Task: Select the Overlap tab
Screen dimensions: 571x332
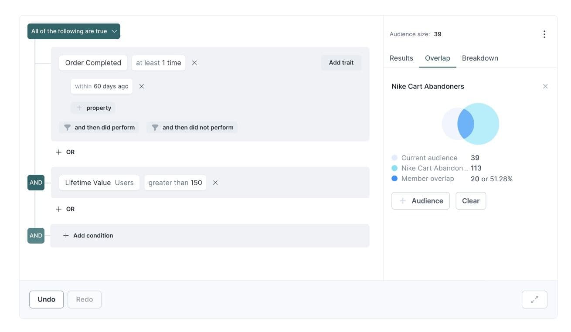Action: click(x=438, y=58)
